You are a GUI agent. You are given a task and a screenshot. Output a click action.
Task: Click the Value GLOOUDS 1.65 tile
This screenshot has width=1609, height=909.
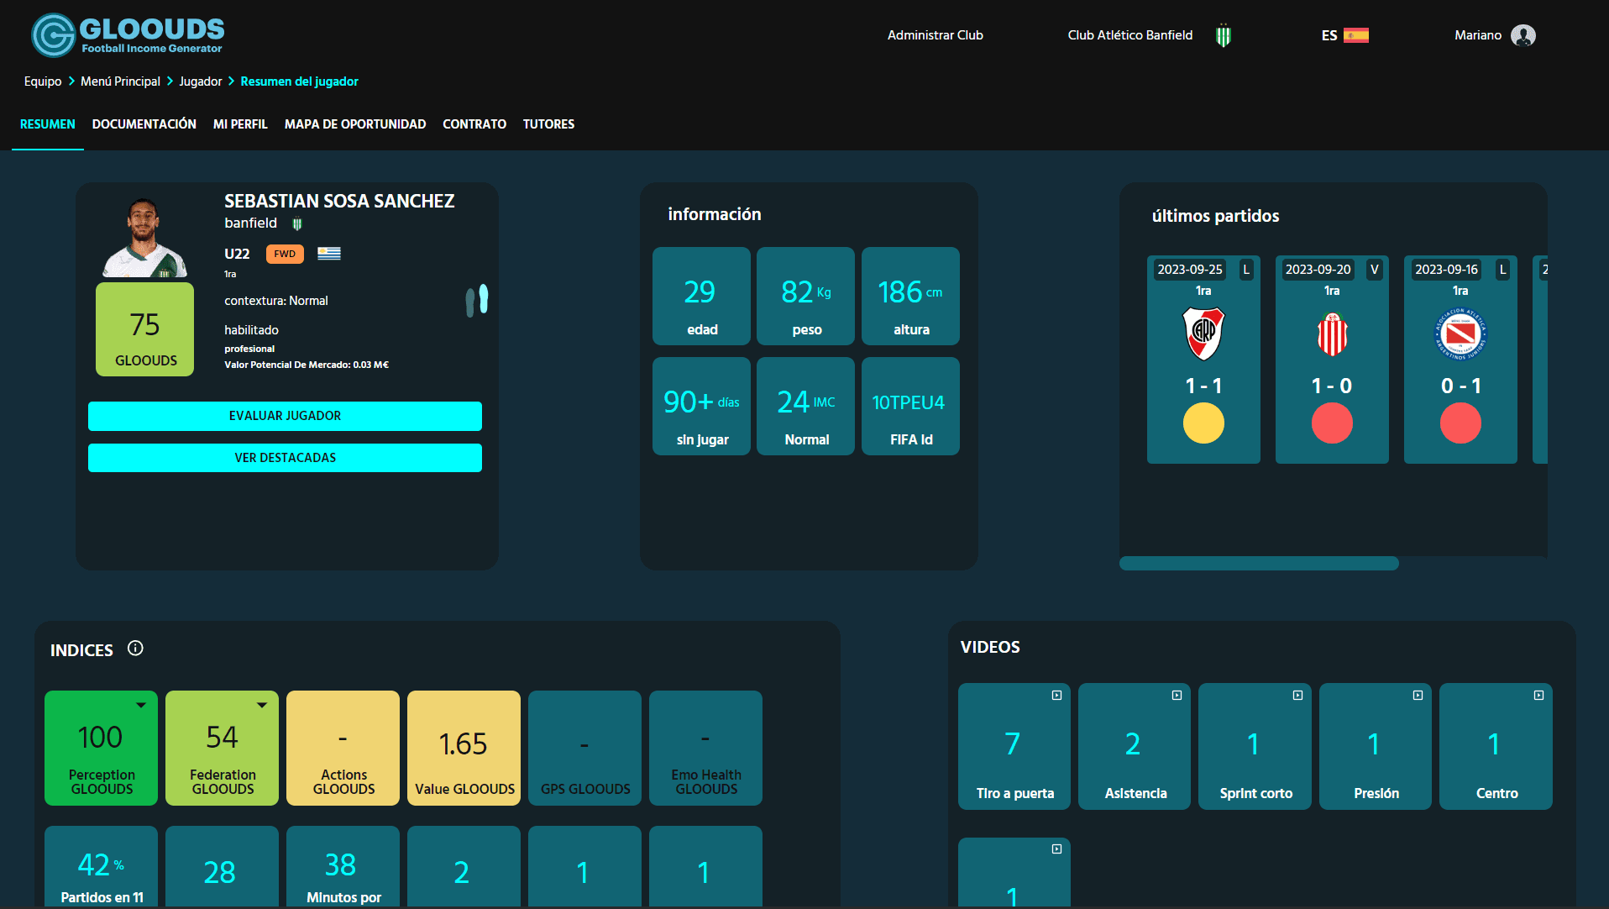[x=464, y=748]
